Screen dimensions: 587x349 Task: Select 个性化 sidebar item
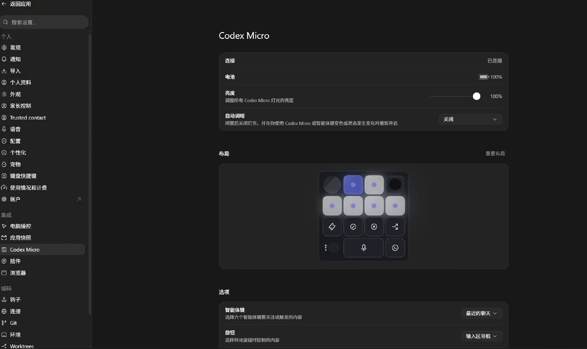[x=42, y=152]
